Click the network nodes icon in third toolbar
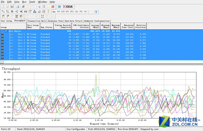The width and height of the screenshot is (203, 131). tap(16, 16)
